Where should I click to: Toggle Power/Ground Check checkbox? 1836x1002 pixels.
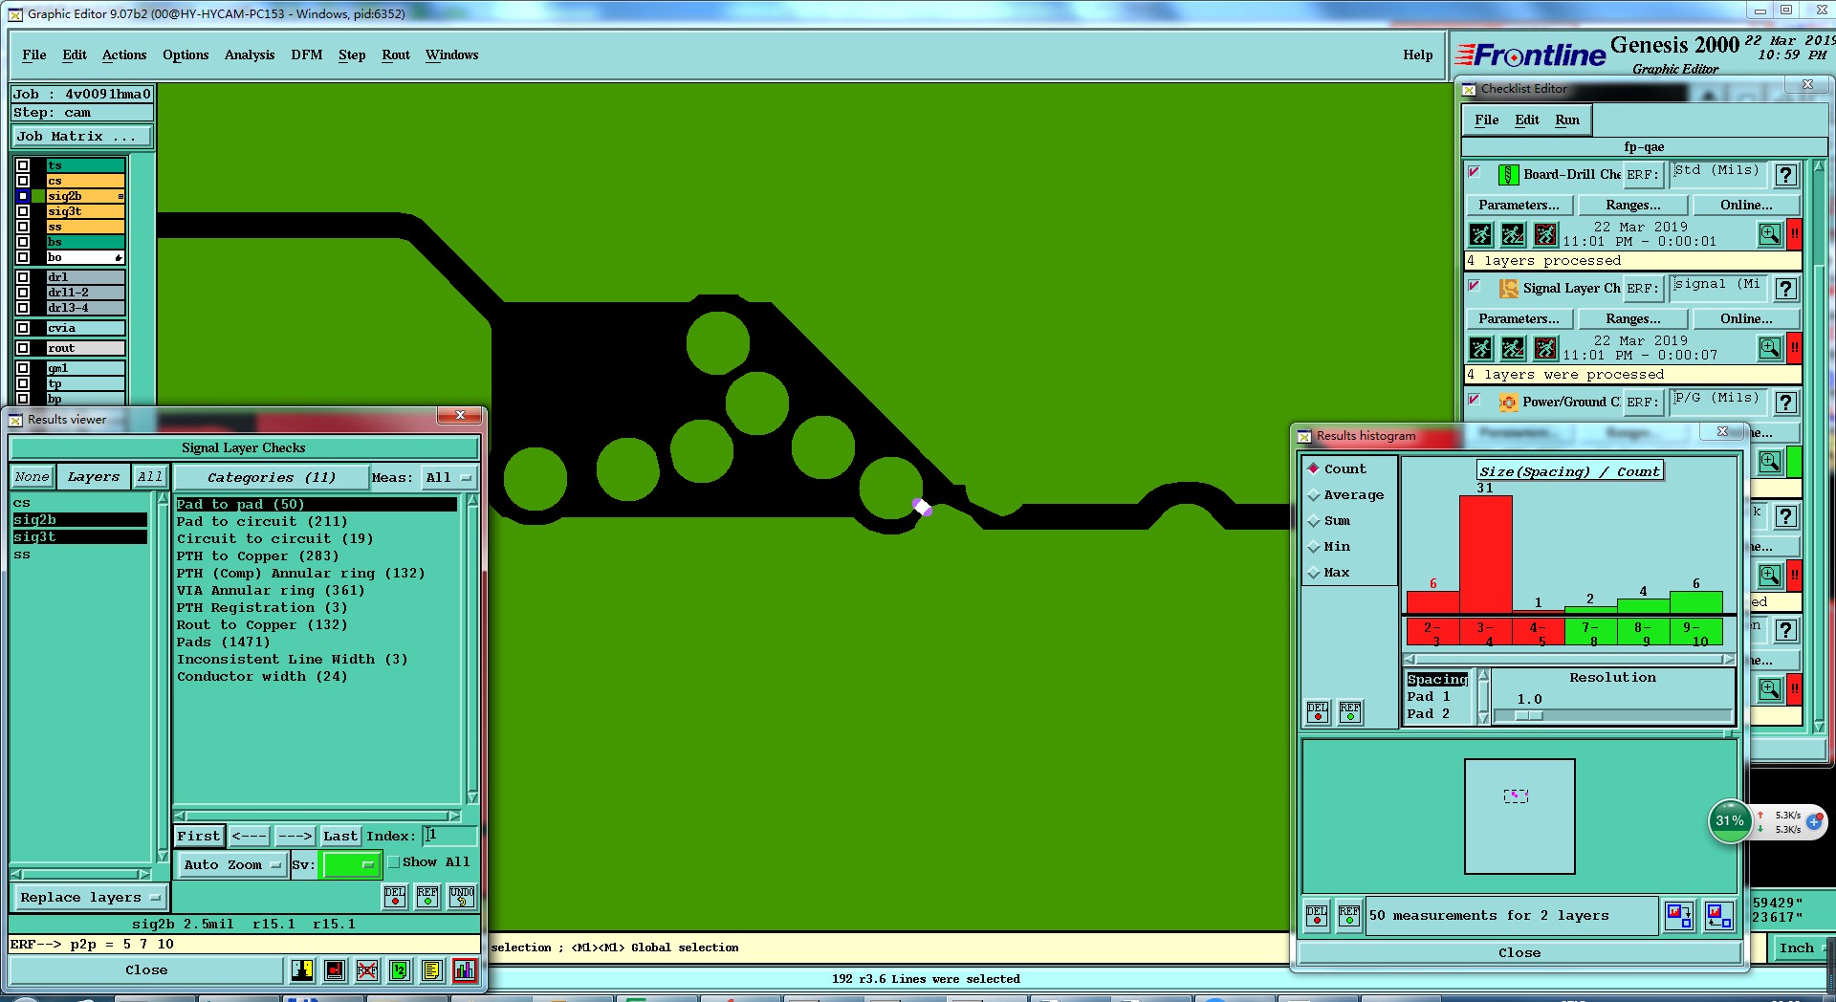click(1474, 400)
